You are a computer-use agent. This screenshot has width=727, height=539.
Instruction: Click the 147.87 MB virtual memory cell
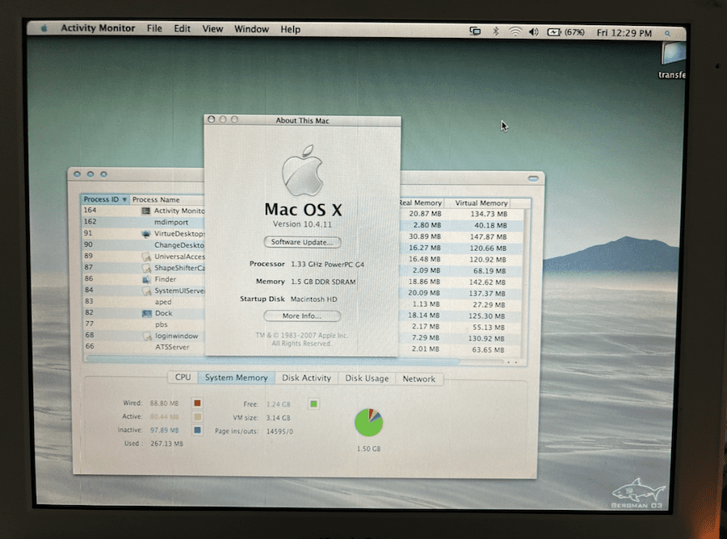point(488,236)
